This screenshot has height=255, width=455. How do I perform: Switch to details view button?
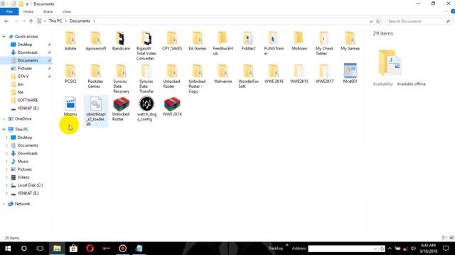444,238
